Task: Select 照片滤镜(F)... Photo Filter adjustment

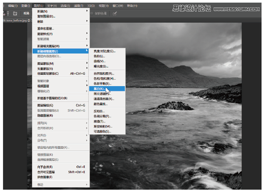Action: (107, 94)
